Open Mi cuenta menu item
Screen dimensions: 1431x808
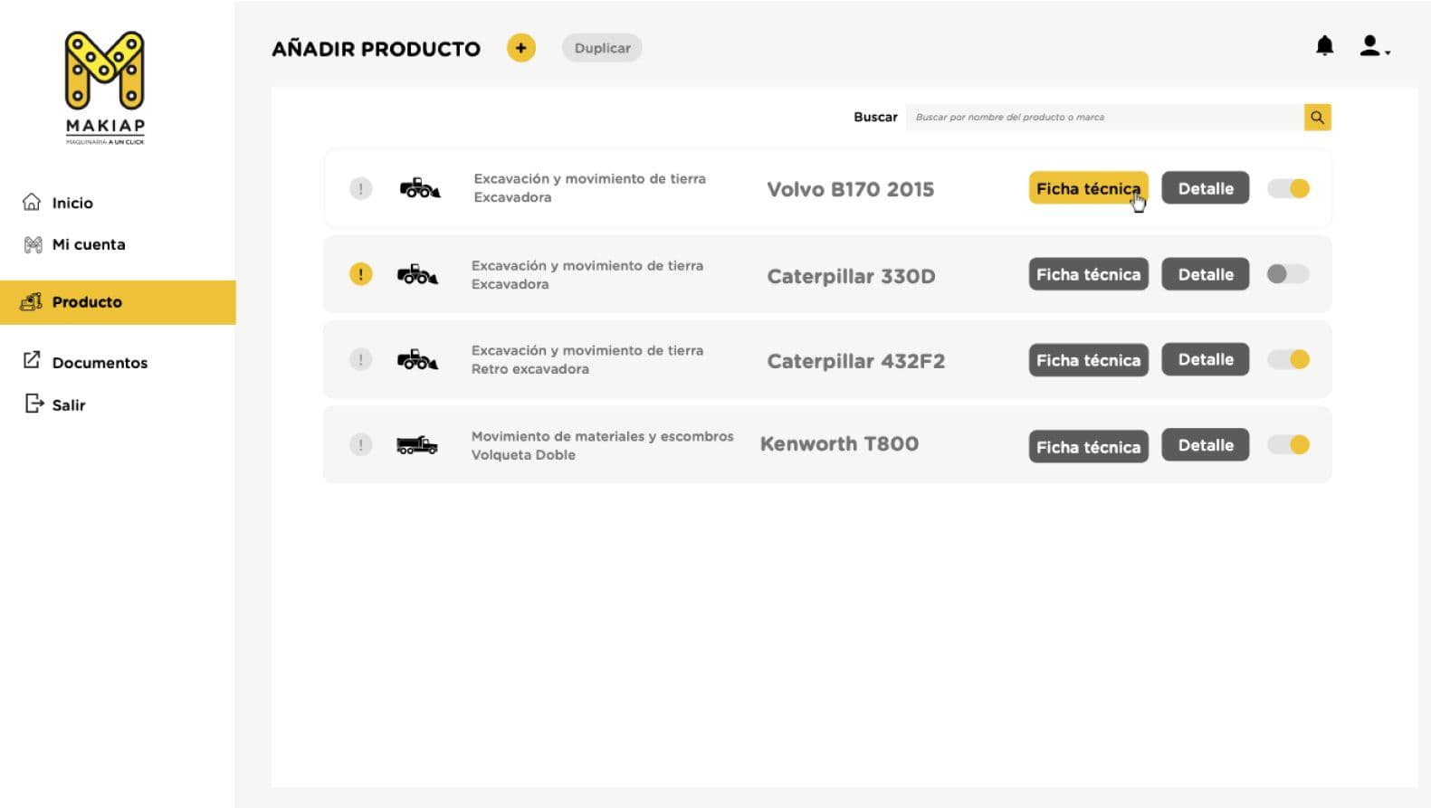[89, 244]
